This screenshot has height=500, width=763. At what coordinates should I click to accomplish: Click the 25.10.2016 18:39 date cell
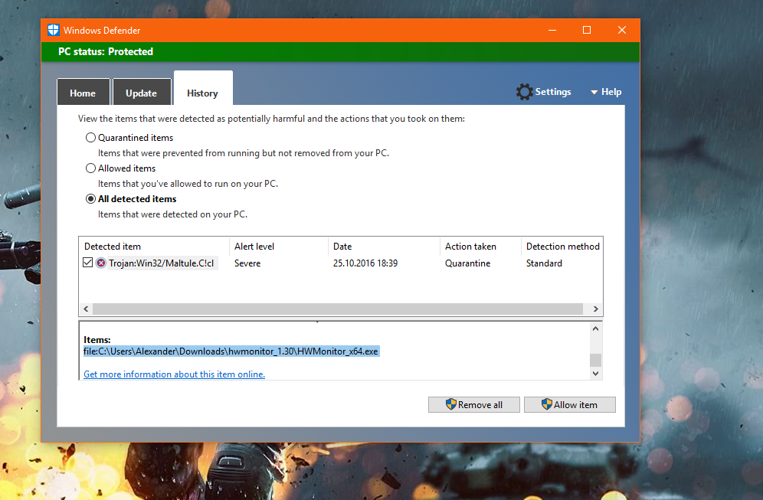365,263
